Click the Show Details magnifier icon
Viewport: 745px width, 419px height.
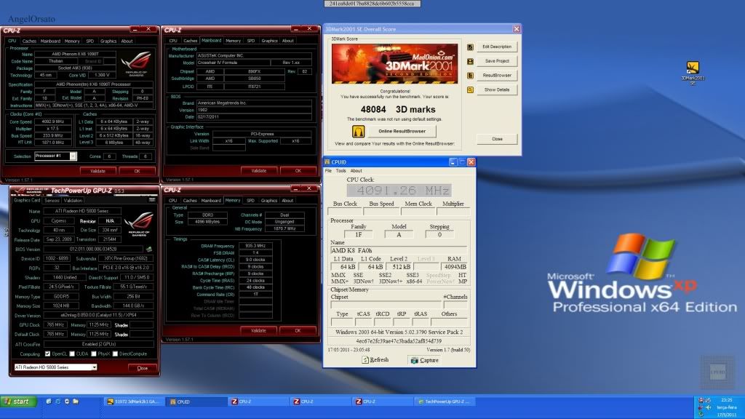470,88
